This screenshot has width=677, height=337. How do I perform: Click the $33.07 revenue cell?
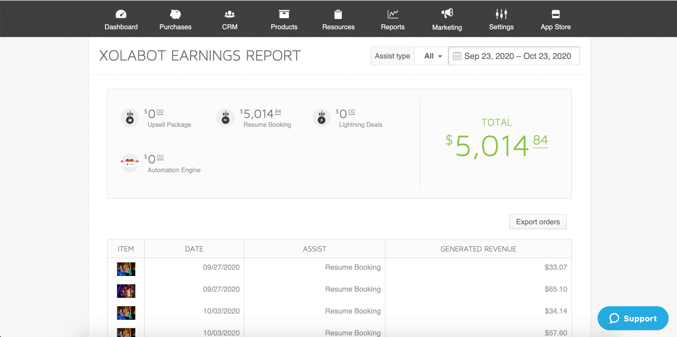pos(556,267)
